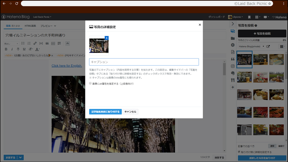Image resolution: width=288 pixels, height=162 pixels.
Task: Open photo folder in new window icon
Action: pos(268,46)
